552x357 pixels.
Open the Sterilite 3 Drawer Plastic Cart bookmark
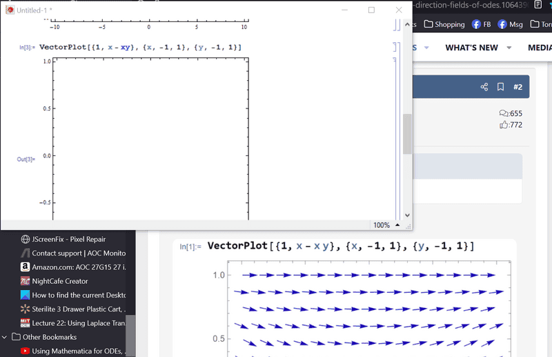click(77, 309)
